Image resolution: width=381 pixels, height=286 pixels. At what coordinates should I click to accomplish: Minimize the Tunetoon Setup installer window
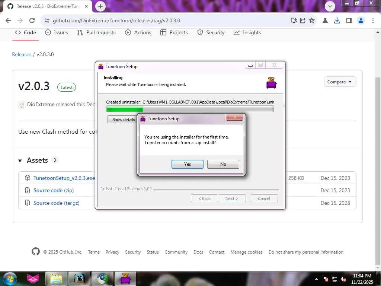click(x=250, y=65)
